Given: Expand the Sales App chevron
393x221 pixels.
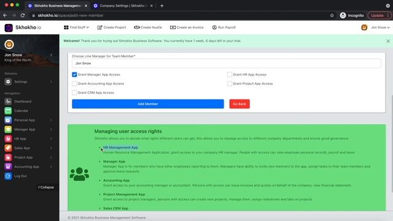Looking at the screenshot, I should coord(51,148).
